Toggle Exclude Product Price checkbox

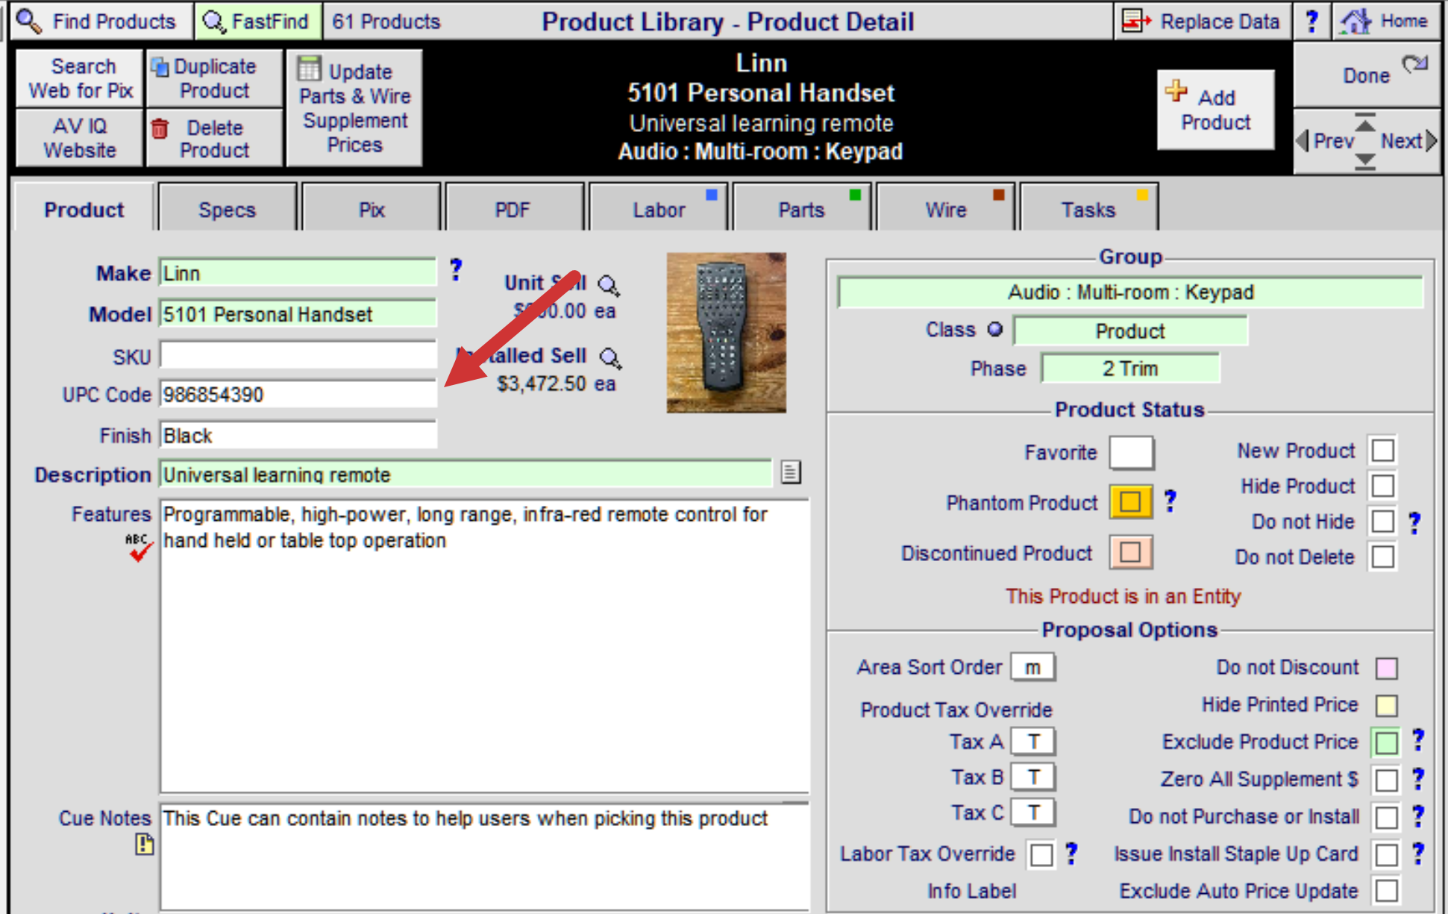[x=1386, y=742]
